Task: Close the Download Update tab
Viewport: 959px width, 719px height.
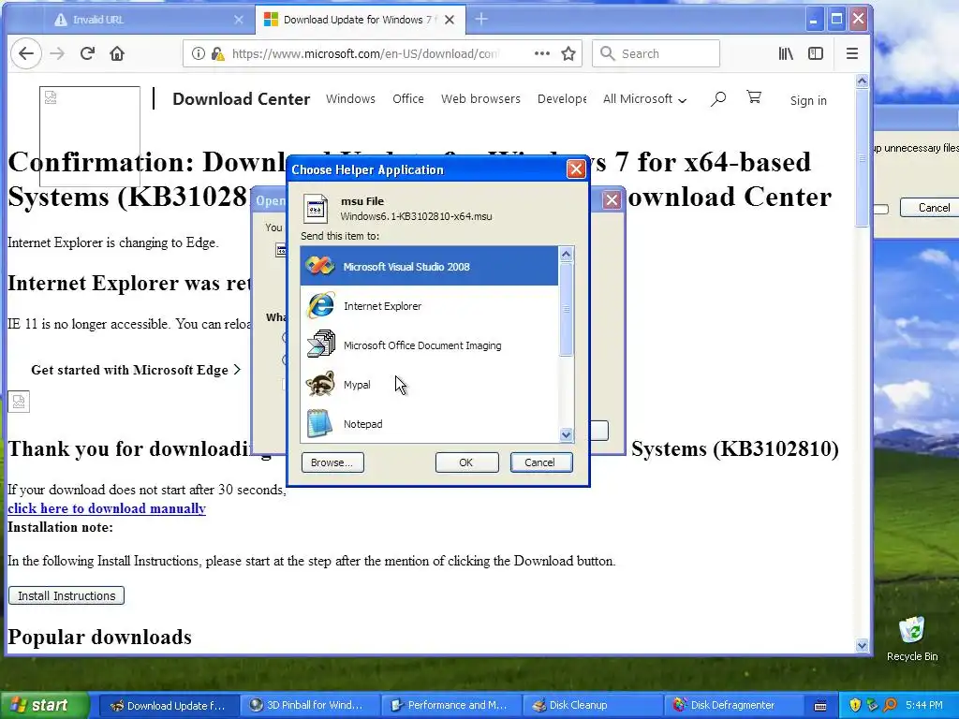Action: 450,20
